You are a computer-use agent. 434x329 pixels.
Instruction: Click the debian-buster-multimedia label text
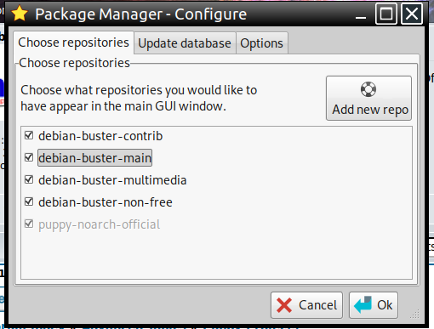pos(112,180)
